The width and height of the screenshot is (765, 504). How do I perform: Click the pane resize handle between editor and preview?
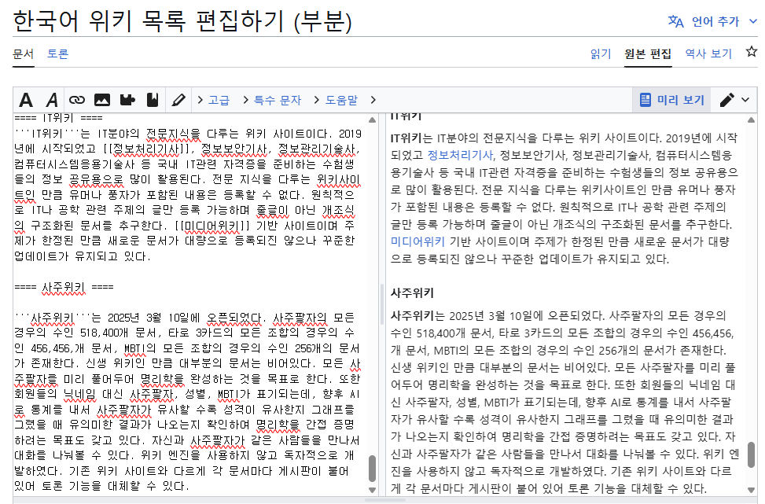pyautogui.click(x=382, y=304)
